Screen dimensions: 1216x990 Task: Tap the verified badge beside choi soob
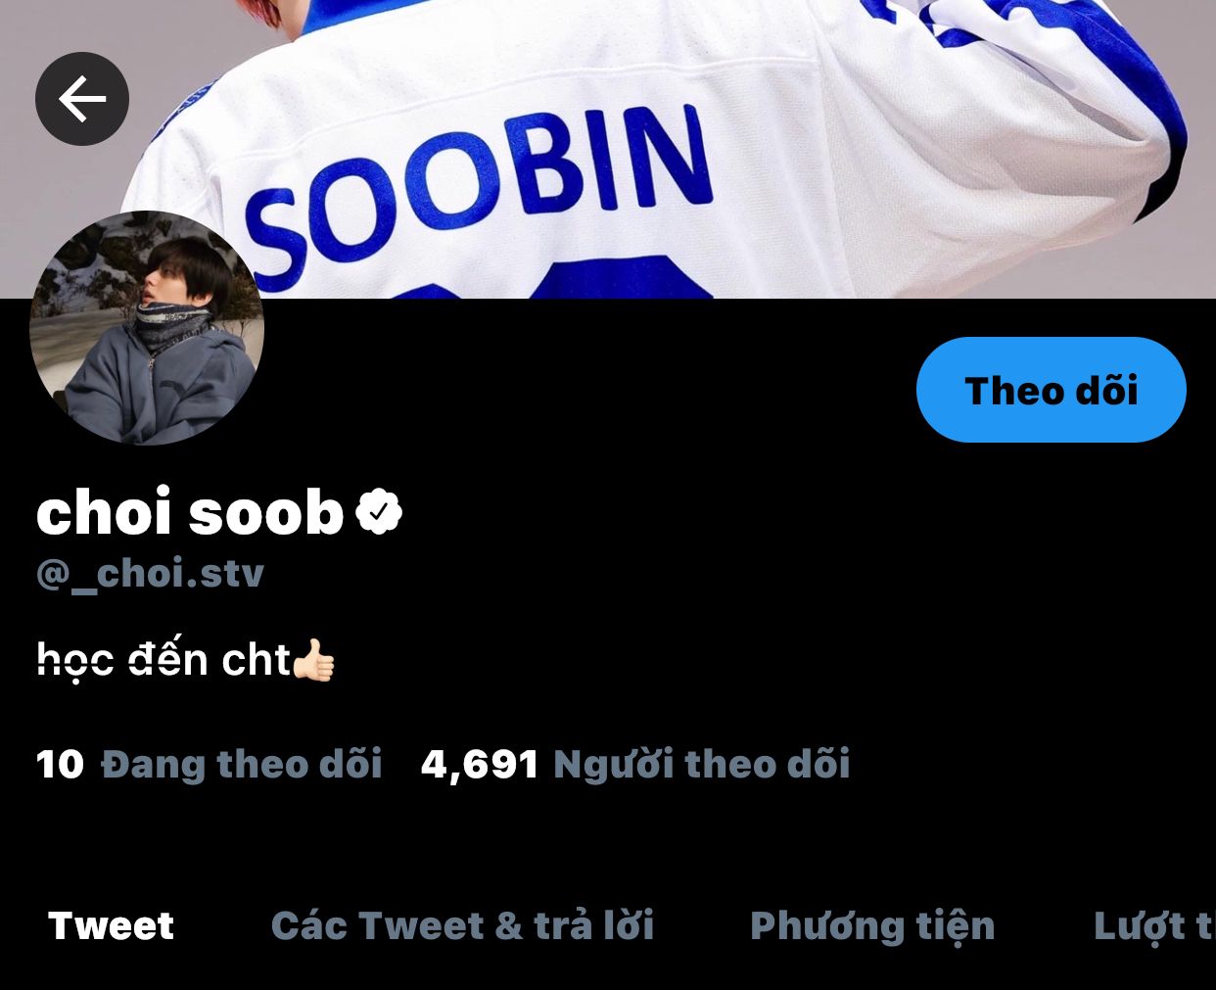379,512
